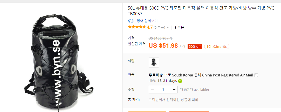Click the 19h countdown timer badge
The image size is (281, 112).
(x=217, y=46)
